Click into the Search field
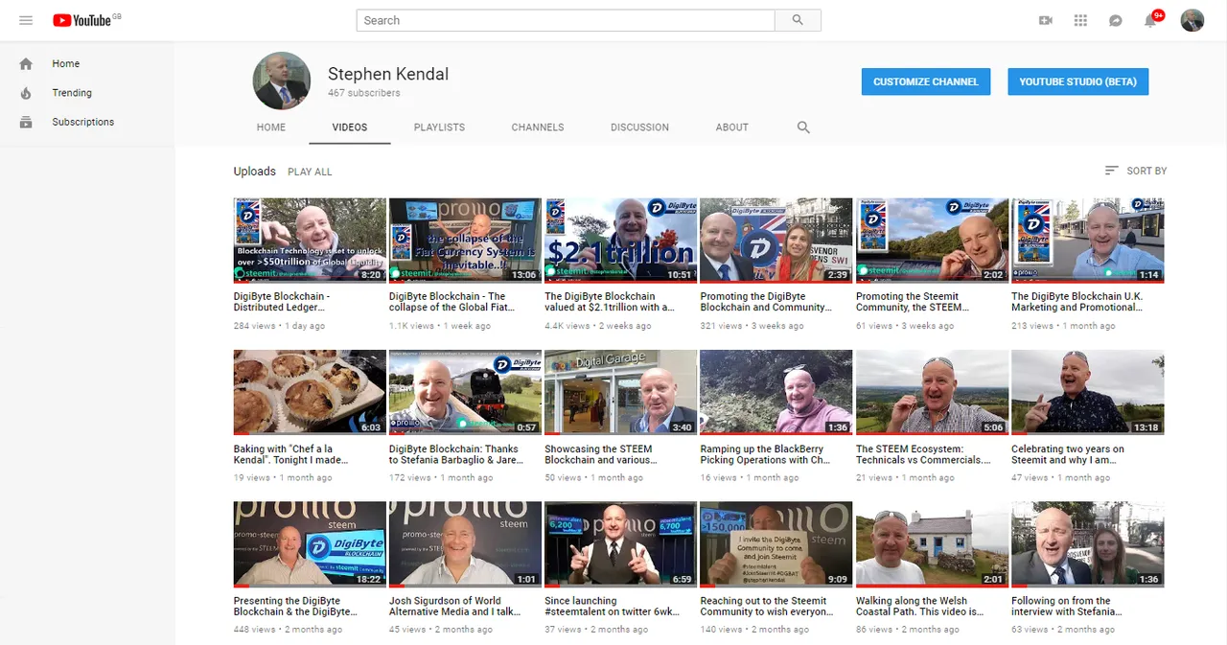1227x645 pixels. tap(566, 20)
